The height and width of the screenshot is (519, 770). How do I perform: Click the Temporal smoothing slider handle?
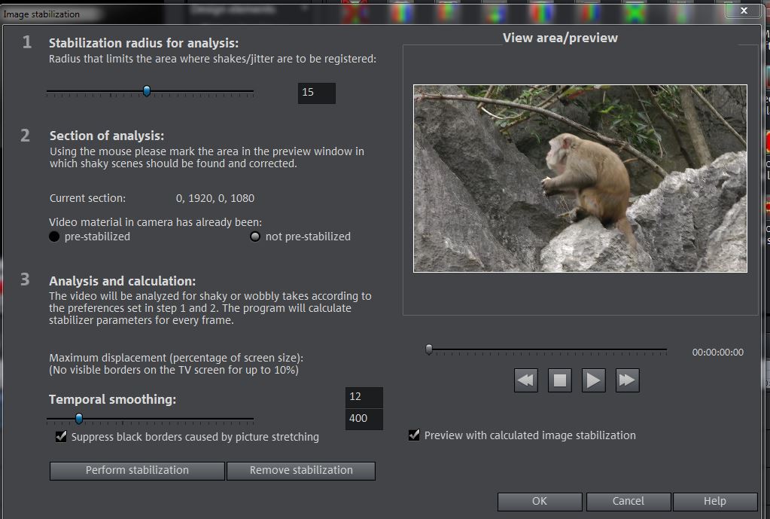pyautogui.click(x=78, y=419)
